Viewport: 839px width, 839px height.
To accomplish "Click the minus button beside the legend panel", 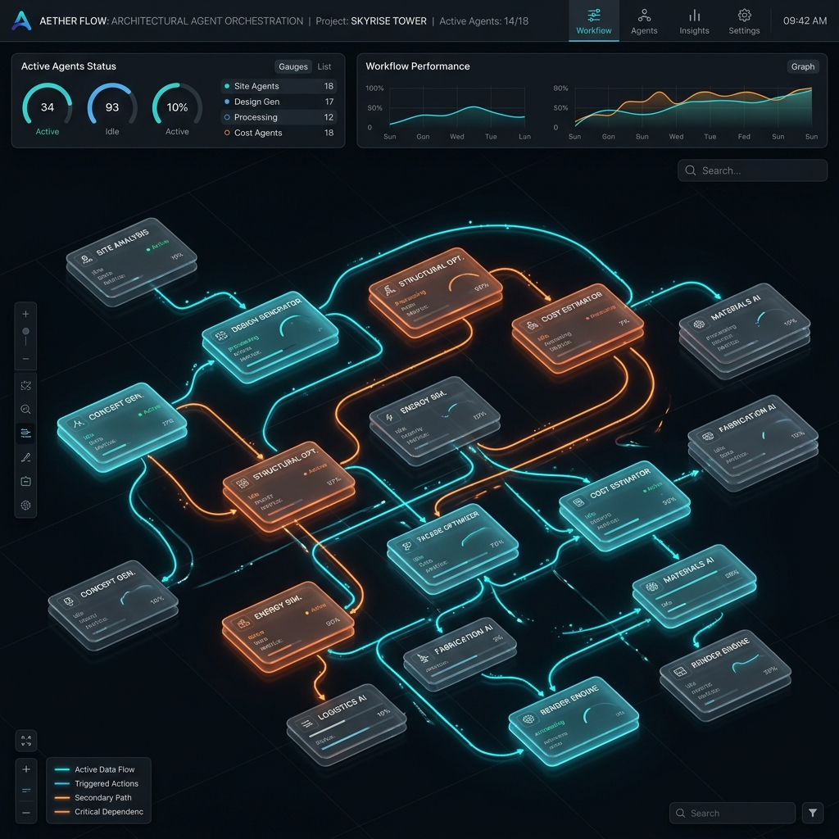I will (x=25, y=813).
